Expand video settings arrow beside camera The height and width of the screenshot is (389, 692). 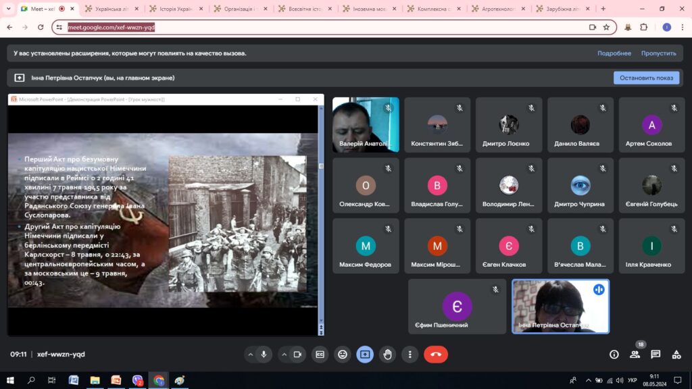284,354
